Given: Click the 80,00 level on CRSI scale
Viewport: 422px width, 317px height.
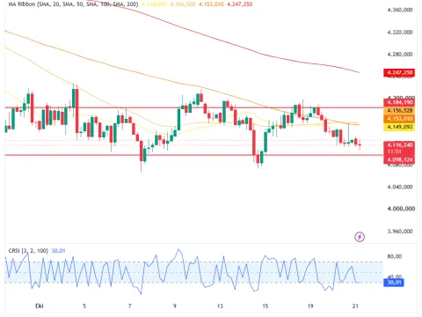Looking at the screenshot, I should pos(394,256).
